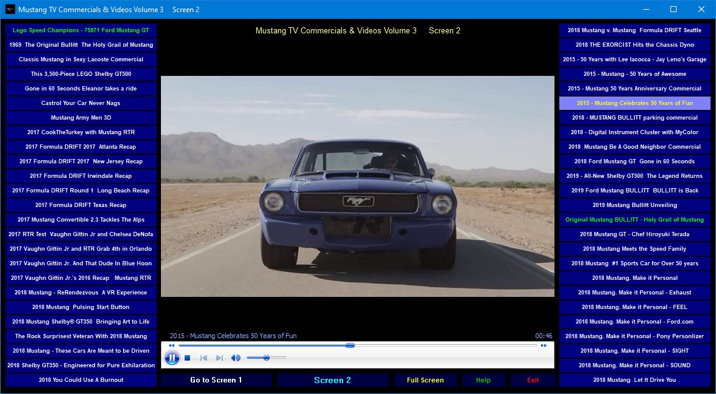
Task: Play 2018 Mustang ReRendezvous A VR Experience
Action: tap(81, 293)
